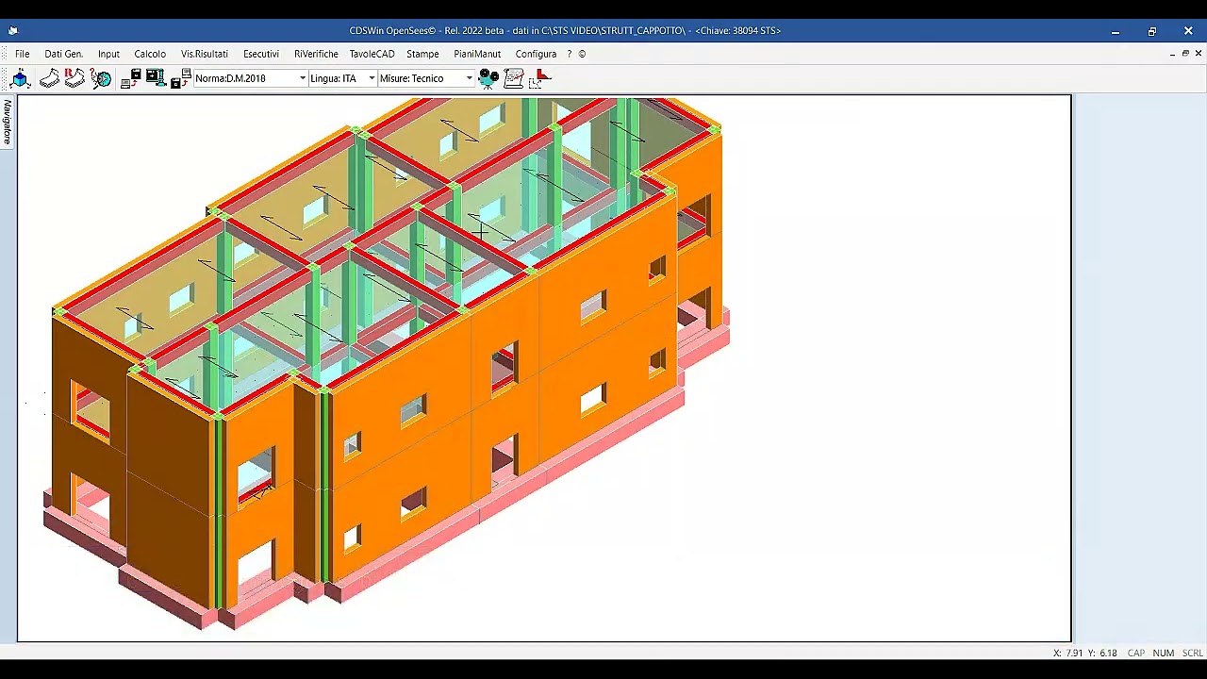This screenshot has width=1207, height=679.
Task: Click the application icon in title bar
Action: coord(13,30)
